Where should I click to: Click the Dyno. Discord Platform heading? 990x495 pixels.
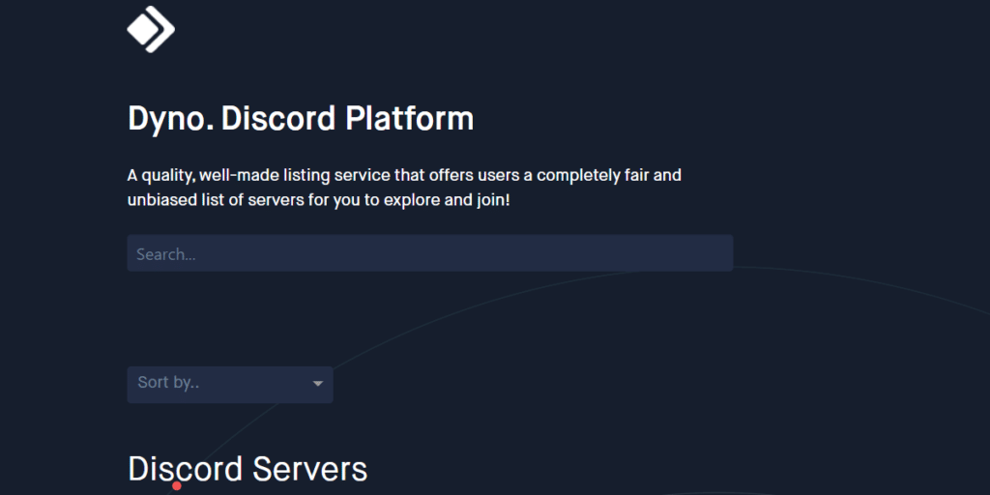click(x=301, y=118)
